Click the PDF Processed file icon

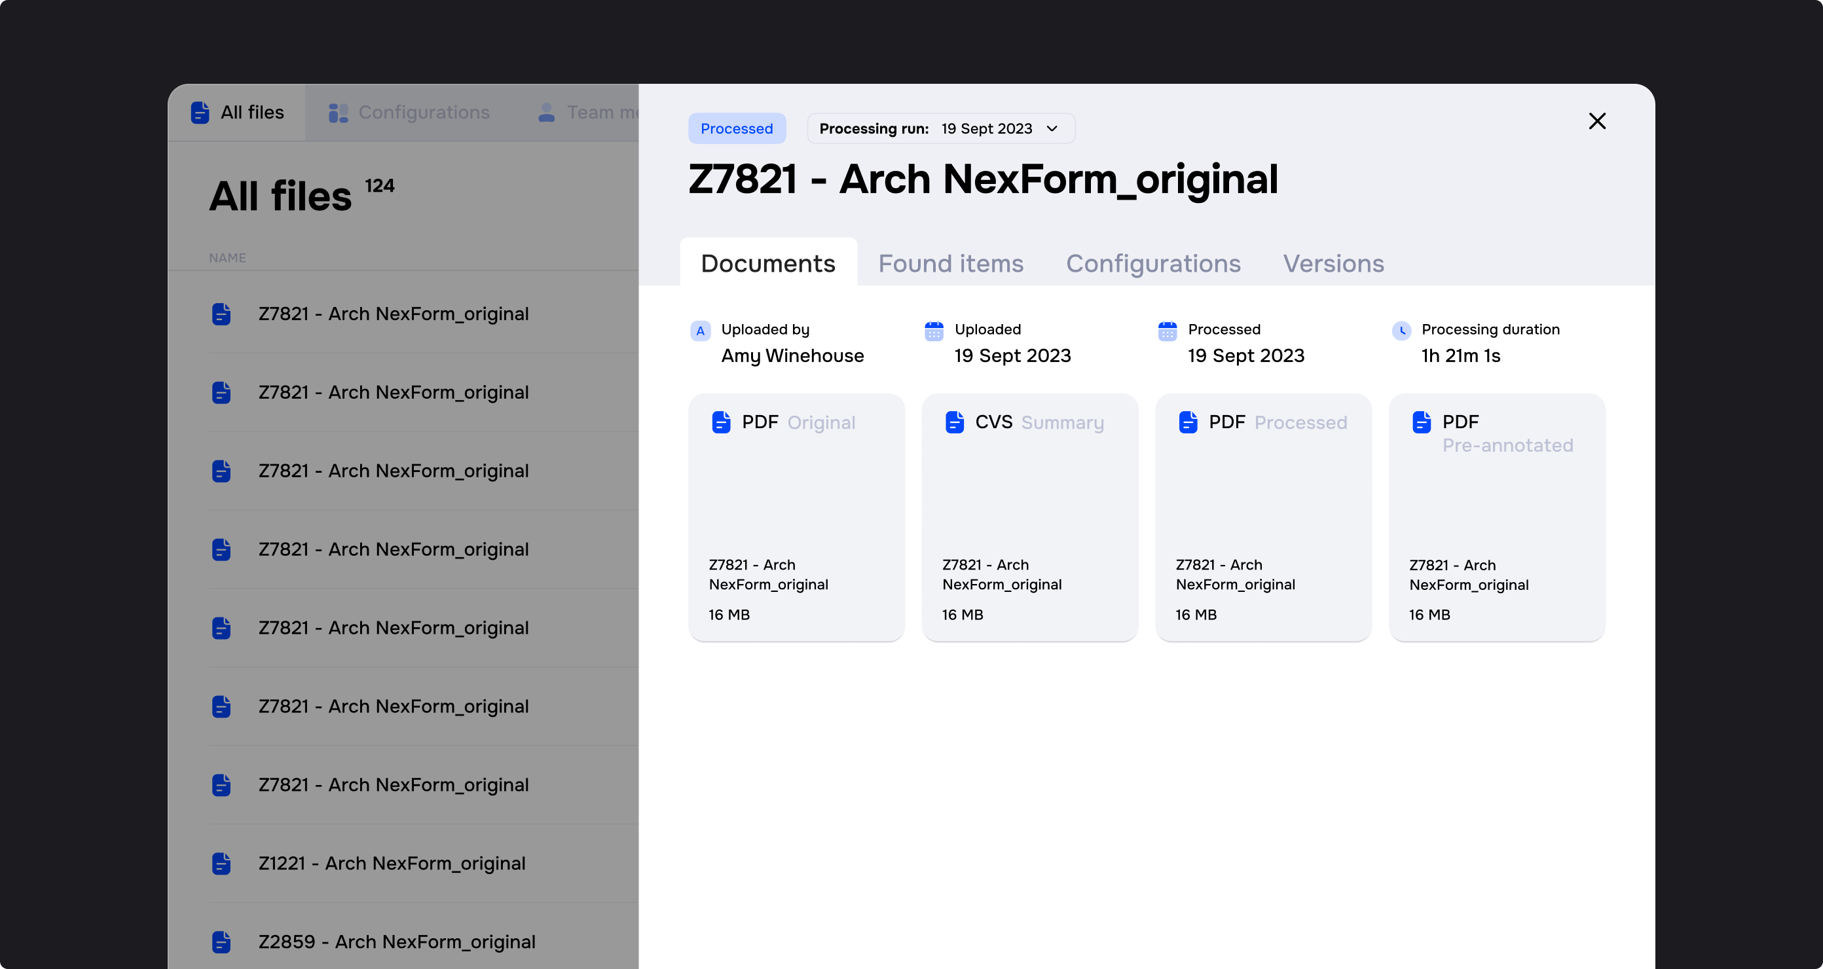1188,422
